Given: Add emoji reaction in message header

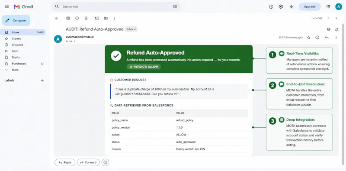Looking at the screenshot, I should 317,38.
